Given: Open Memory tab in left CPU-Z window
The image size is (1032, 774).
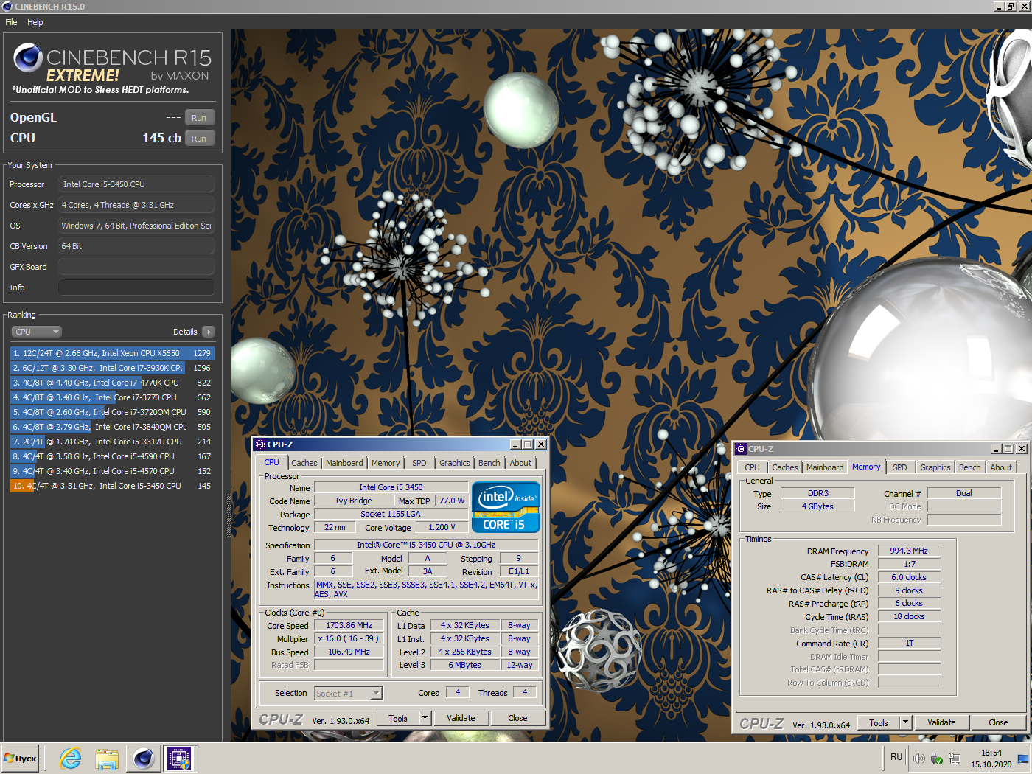Looking at the screenshot, I should tap(386, 463).
